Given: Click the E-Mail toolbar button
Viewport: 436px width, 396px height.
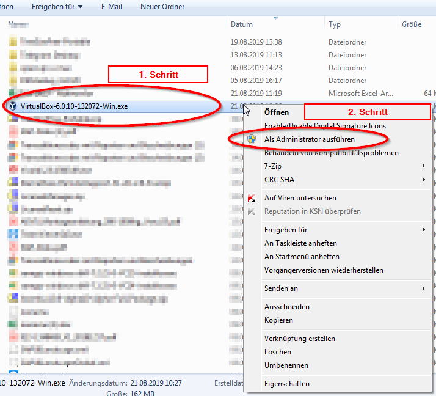Looking at the screenshot, I should [x=112, y=7].
